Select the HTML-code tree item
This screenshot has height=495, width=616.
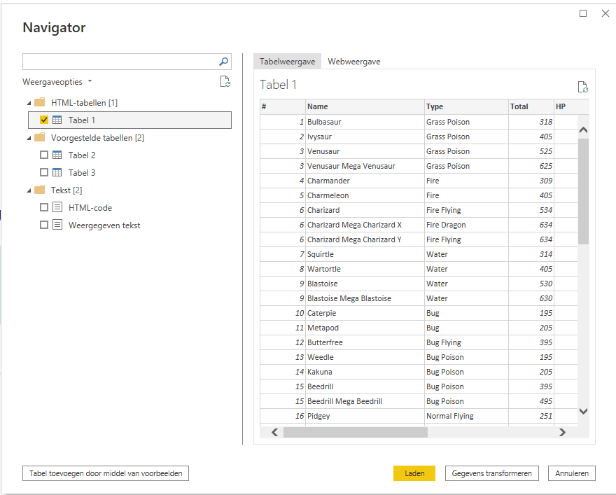[x=90, y=207]
